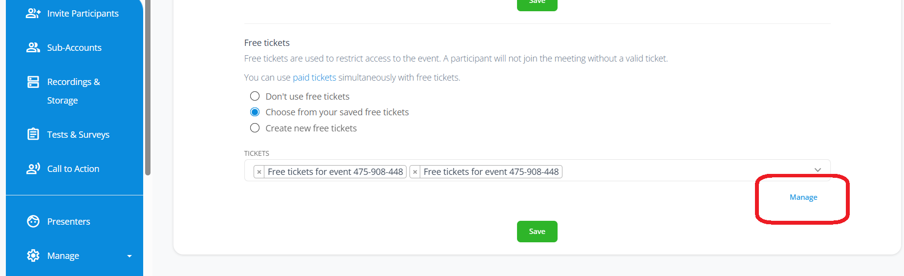This screenshot has height=276, width=904.
Task: Expand the Manage sidebar submenu arrow
Action: 129,256
